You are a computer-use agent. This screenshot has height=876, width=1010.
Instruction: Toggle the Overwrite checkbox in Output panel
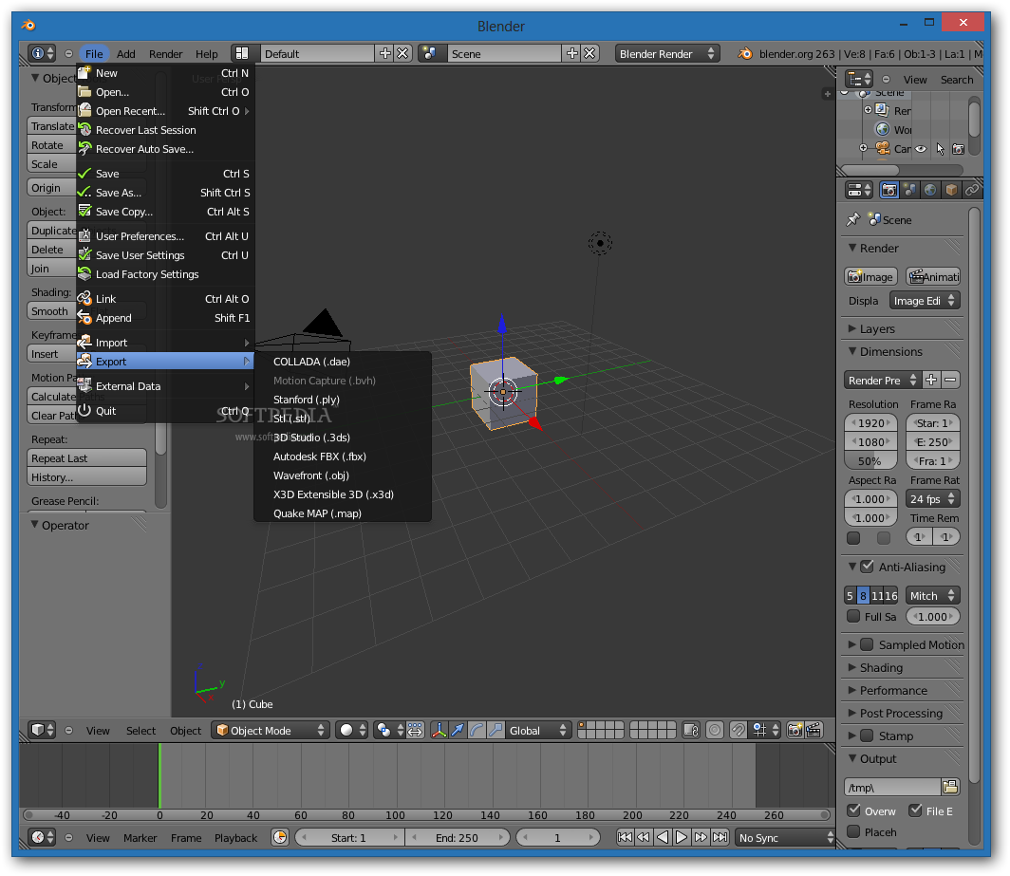[x=851, y=811]
